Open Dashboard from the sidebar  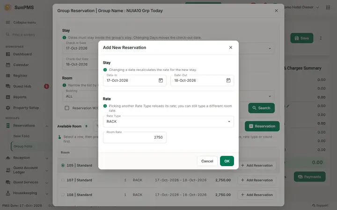tap(22, 54)
